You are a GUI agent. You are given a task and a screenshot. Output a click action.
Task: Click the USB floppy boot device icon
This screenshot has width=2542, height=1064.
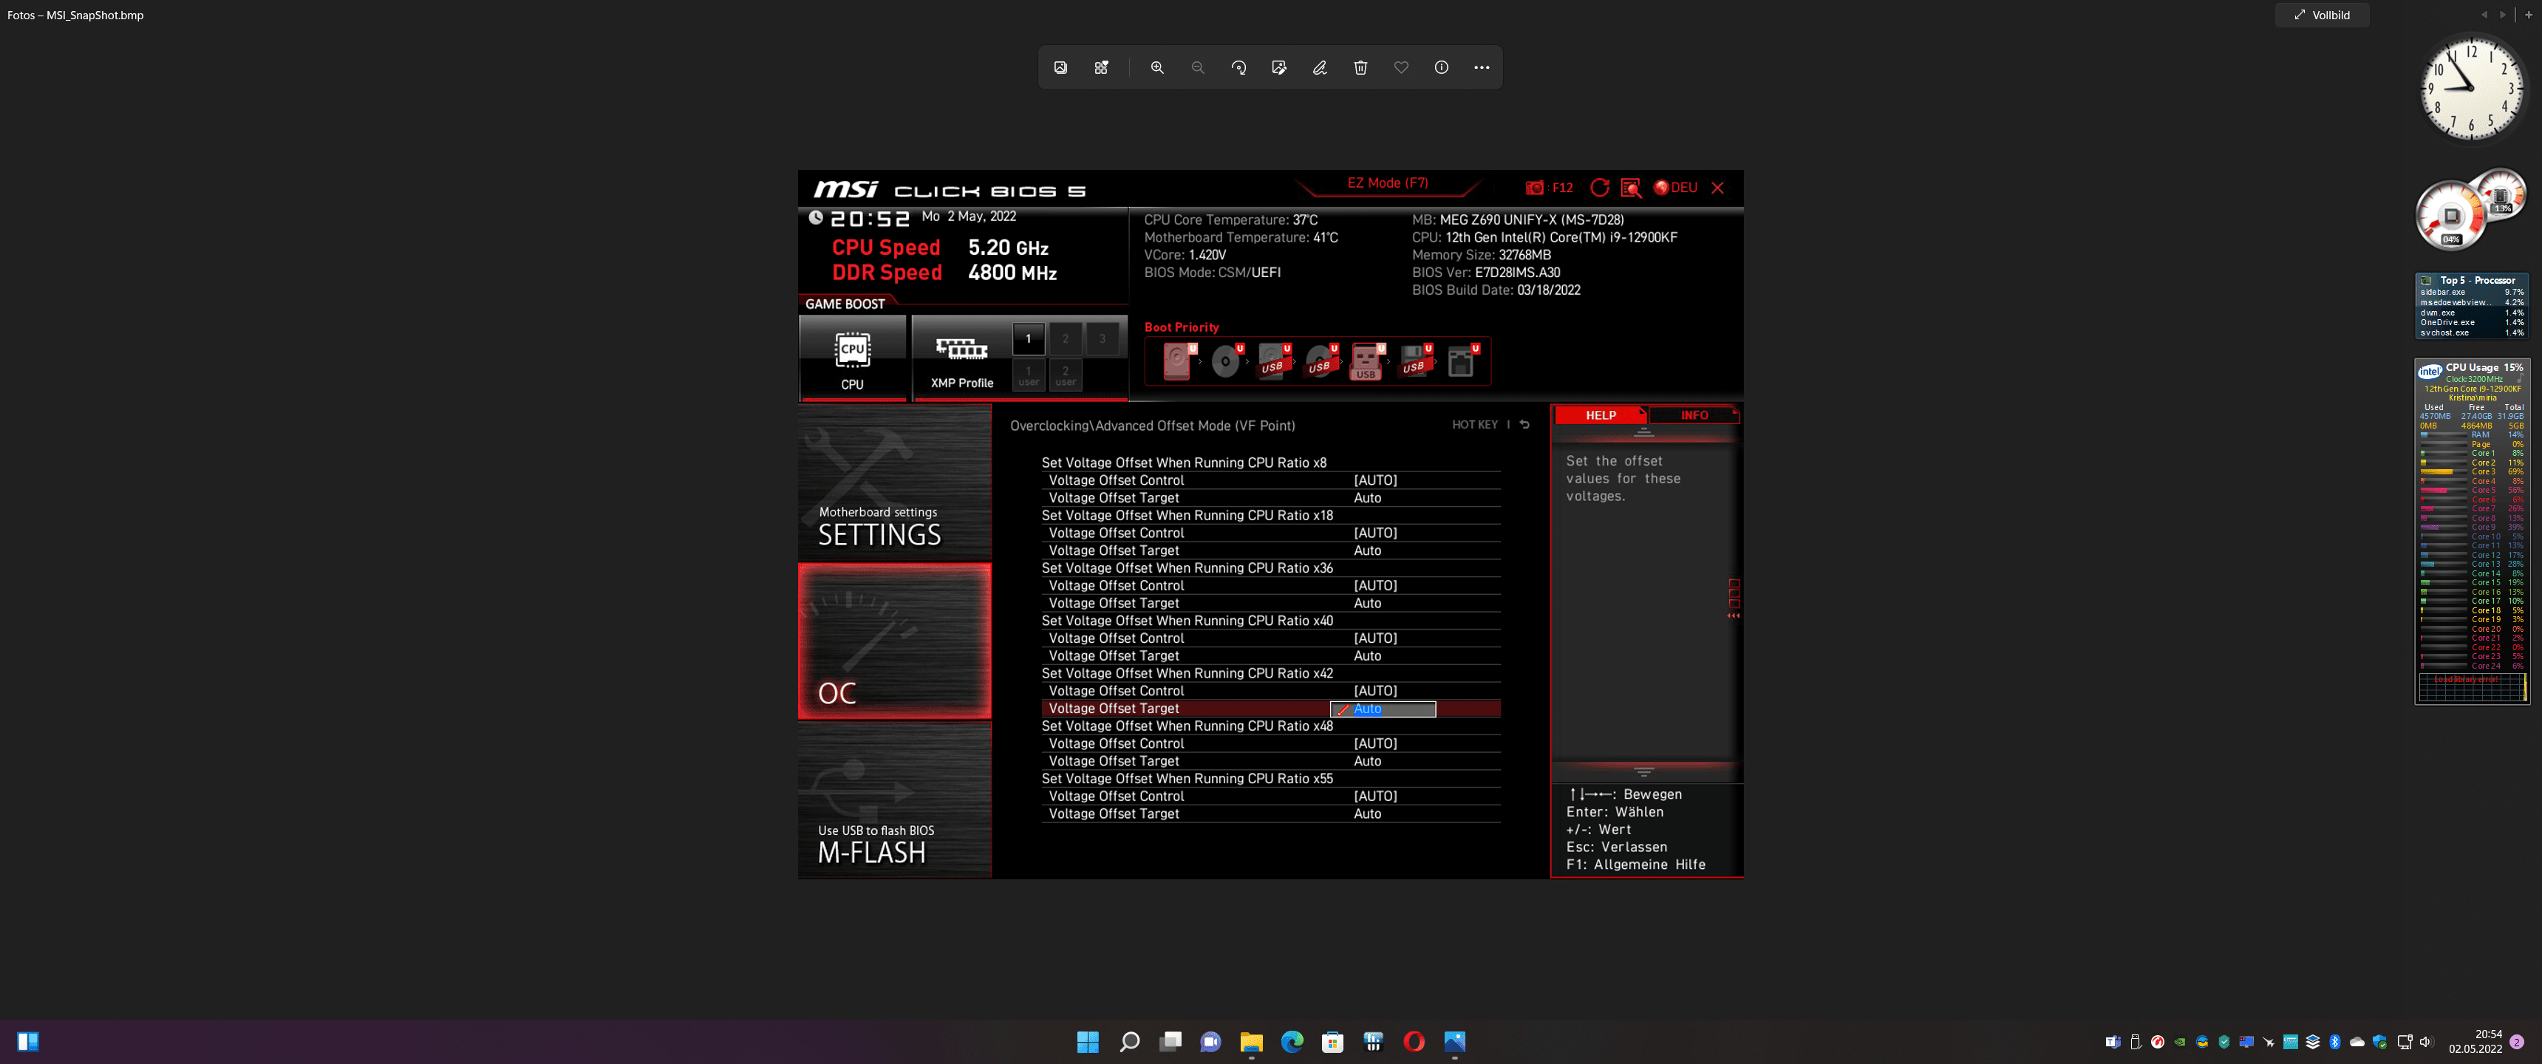pos(1416,361)
